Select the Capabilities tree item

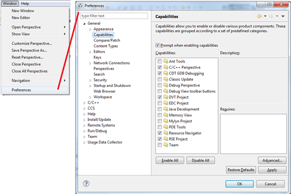[x=103, y=34]
